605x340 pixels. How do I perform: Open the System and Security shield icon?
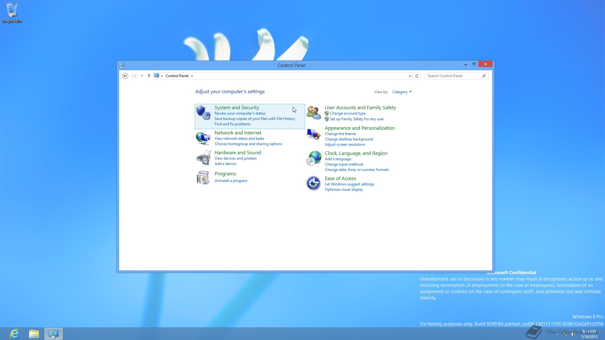click(203, 113)
